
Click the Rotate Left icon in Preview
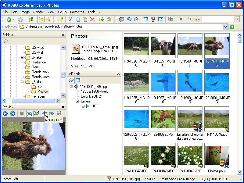tap(44, 113)
